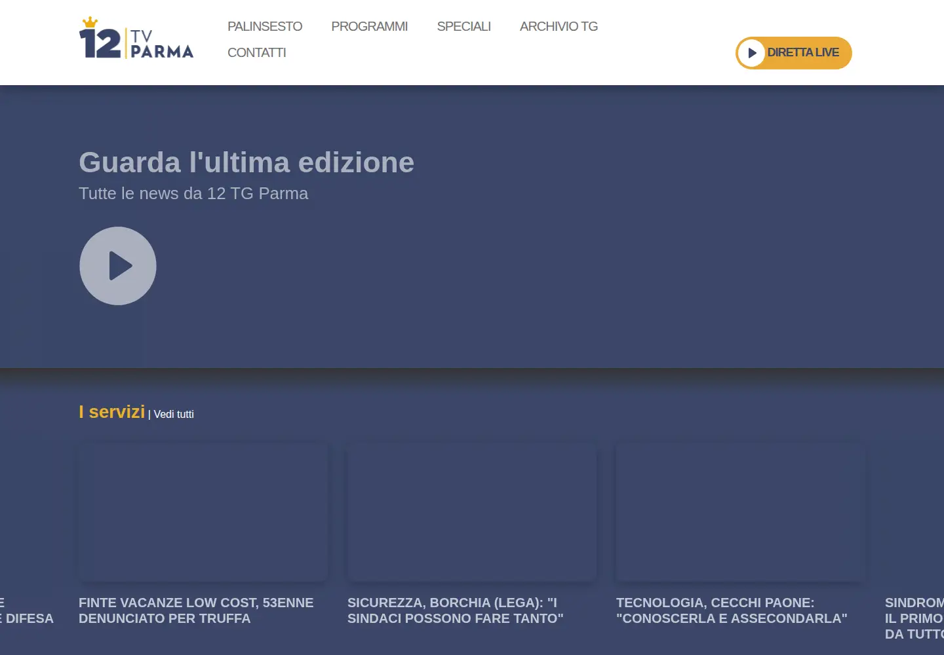
Task: Open the Palinsesto menu item
Action: (x=265, y=26)
